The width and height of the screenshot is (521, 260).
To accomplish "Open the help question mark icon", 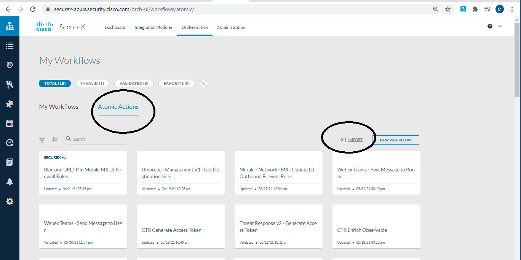I will pyautogui.click(x=490, y=26).
